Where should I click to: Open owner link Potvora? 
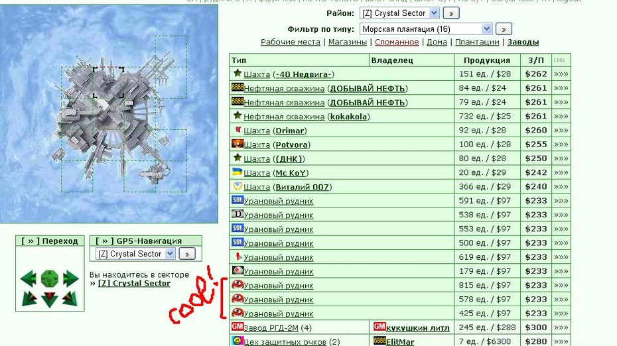pos(291,144)
